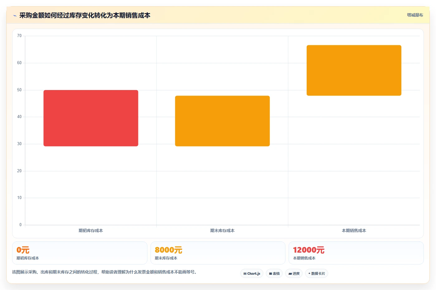Click the 本期销售成本 caption under 12000元
Viewport: 436px width, 290px height.
tap(304, 258)
